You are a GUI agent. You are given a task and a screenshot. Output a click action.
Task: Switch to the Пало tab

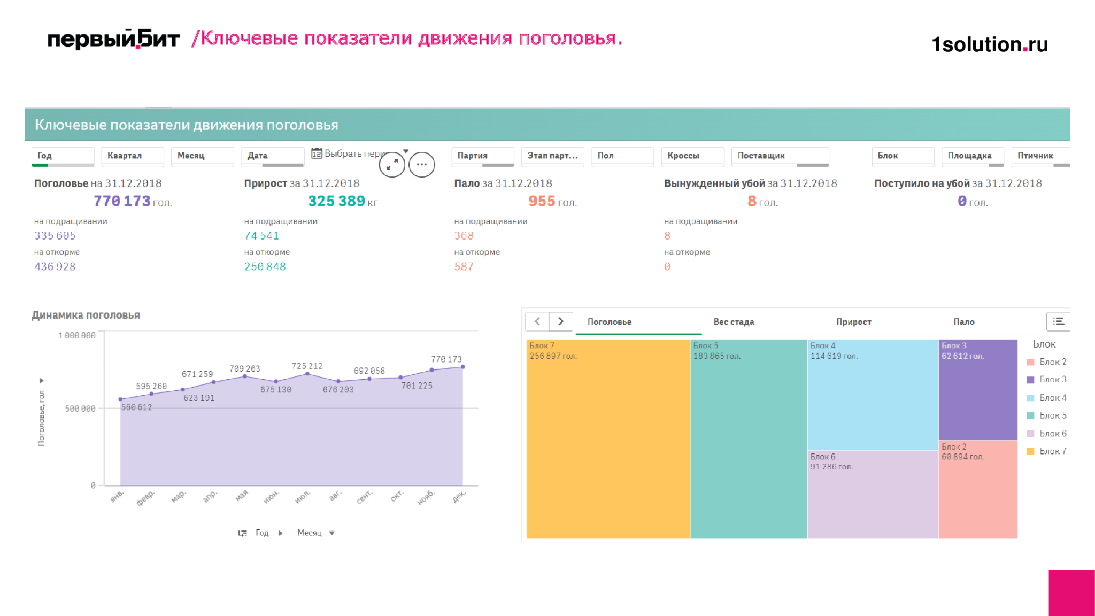tap(964, 322)
